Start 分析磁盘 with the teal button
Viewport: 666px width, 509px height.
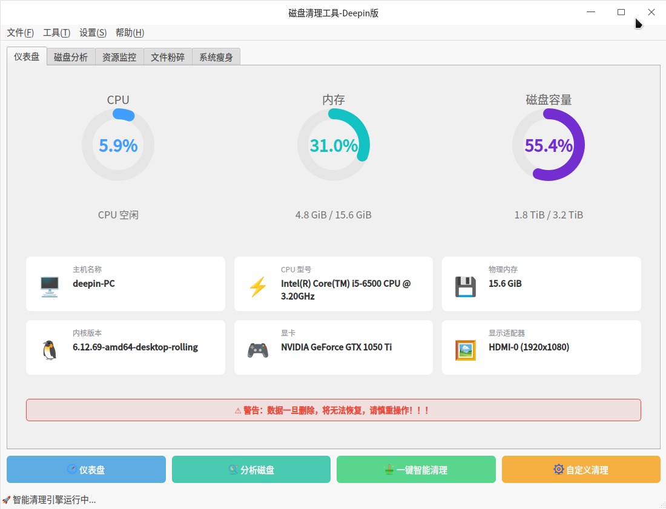[251, 470]
